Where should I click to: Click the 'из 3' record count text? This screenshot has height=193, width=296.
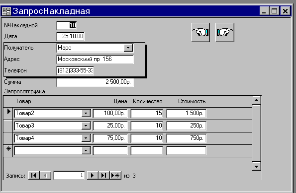click(x=130, y=176)
